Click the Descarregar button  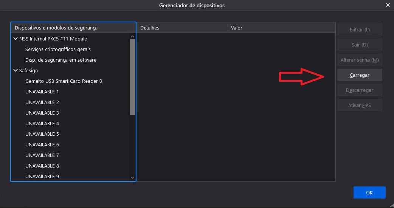point(359,90)
